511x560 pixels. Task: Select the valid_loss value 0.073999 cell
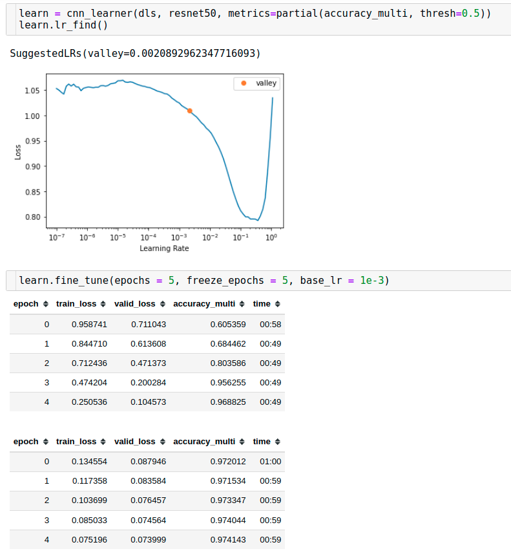point(148,540)
